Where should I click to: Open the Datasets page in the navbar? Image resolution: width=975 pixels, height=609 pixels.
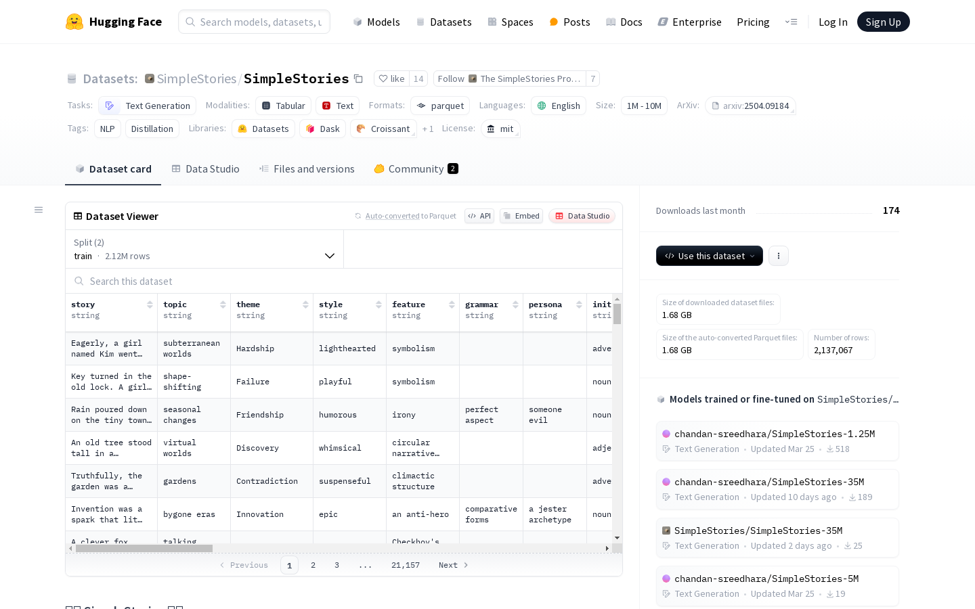[x=443, y=22]
